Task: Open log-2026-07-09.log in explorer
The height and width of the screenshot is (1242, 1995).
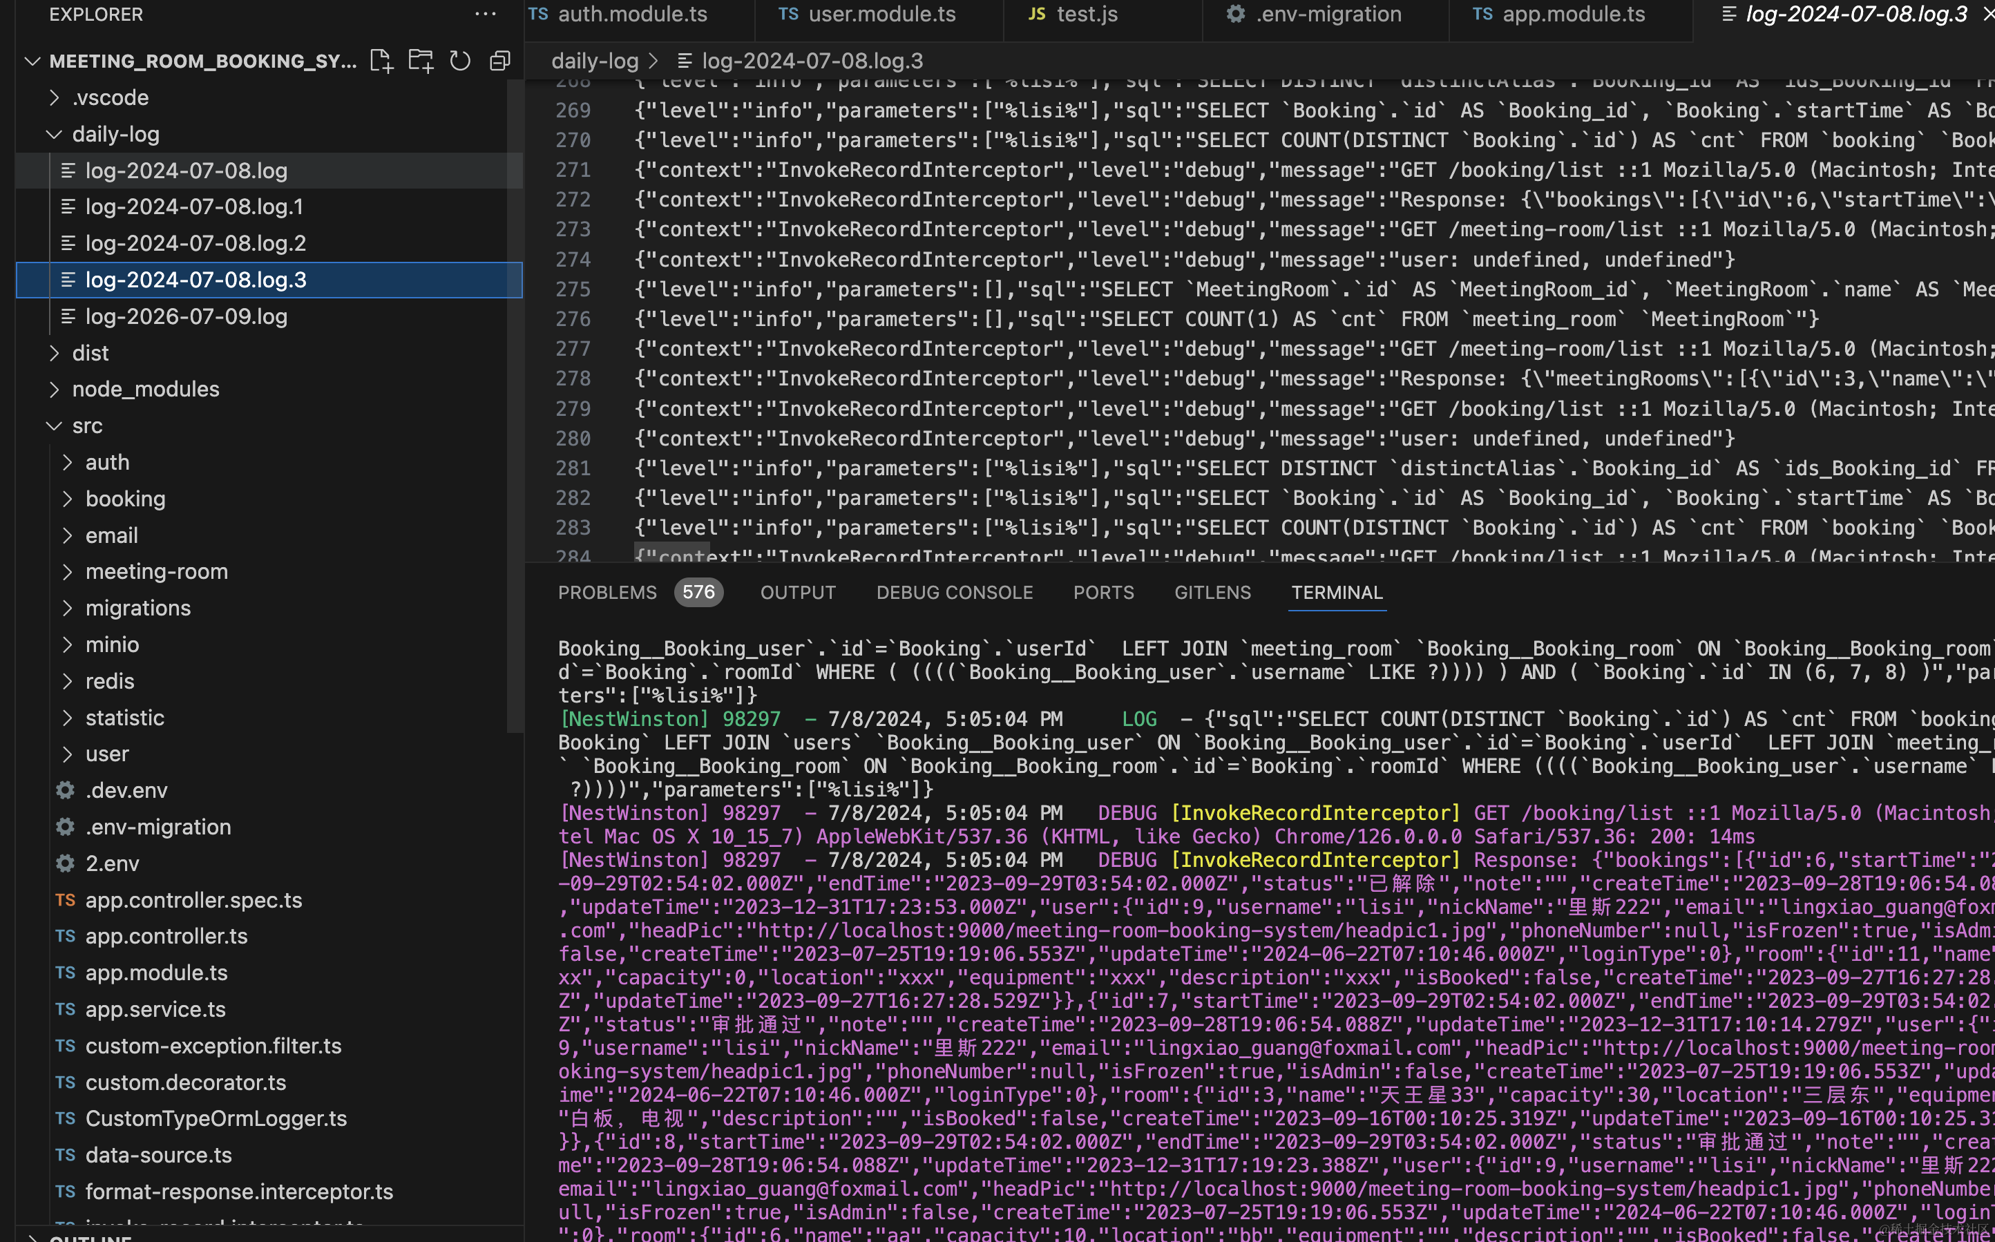Action: [186, 316]
